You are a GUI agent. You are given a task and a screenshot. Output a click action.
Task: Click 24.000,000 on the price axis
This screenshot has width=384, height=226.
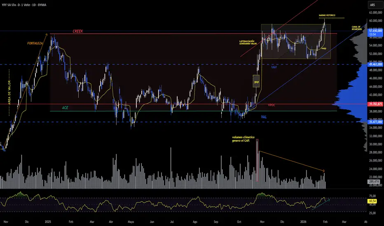(x=376, y=169)
